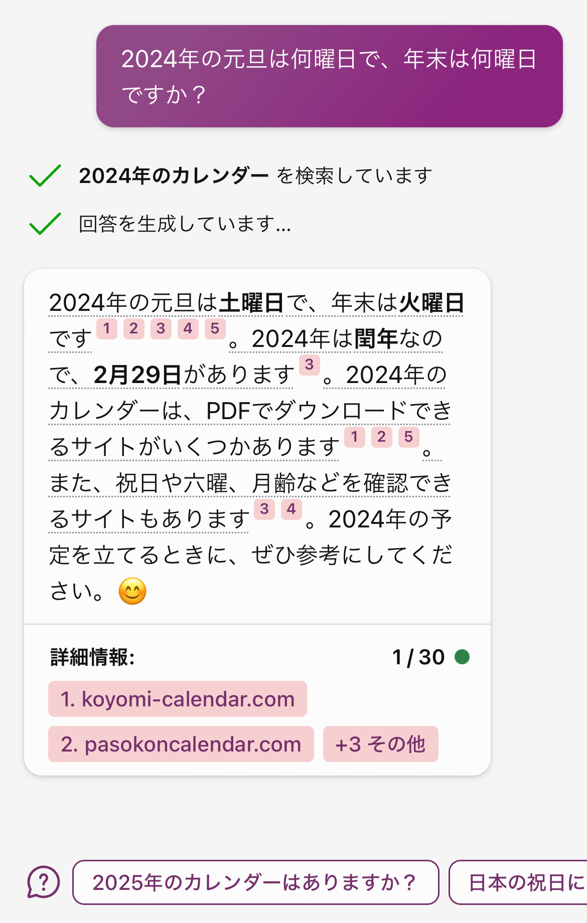Click citation badge 5 after PDF download sentence
The width and height of the screenshot is (587, 923).
click(x=409, y=437)
